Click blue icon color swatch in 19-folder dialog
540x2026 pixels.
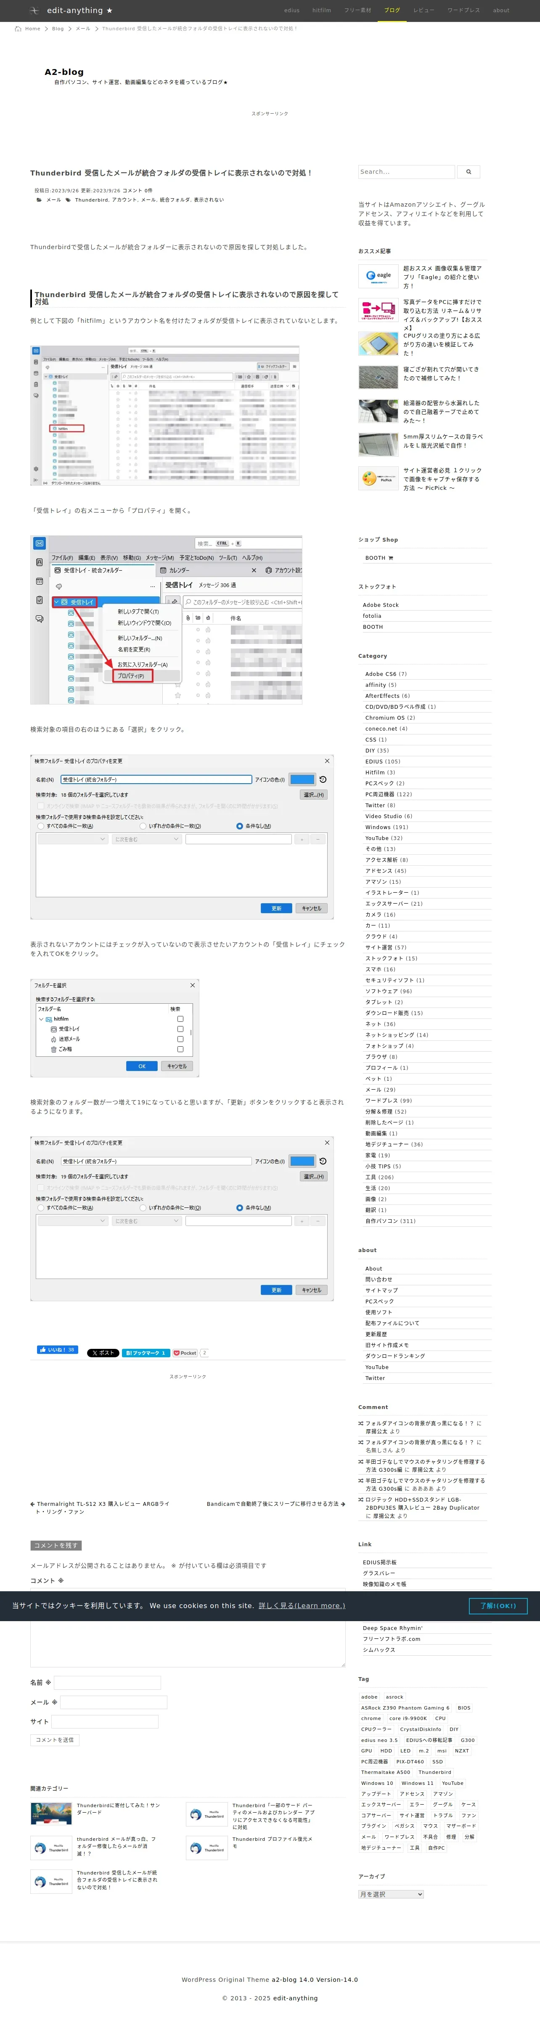coord(302,1161)
